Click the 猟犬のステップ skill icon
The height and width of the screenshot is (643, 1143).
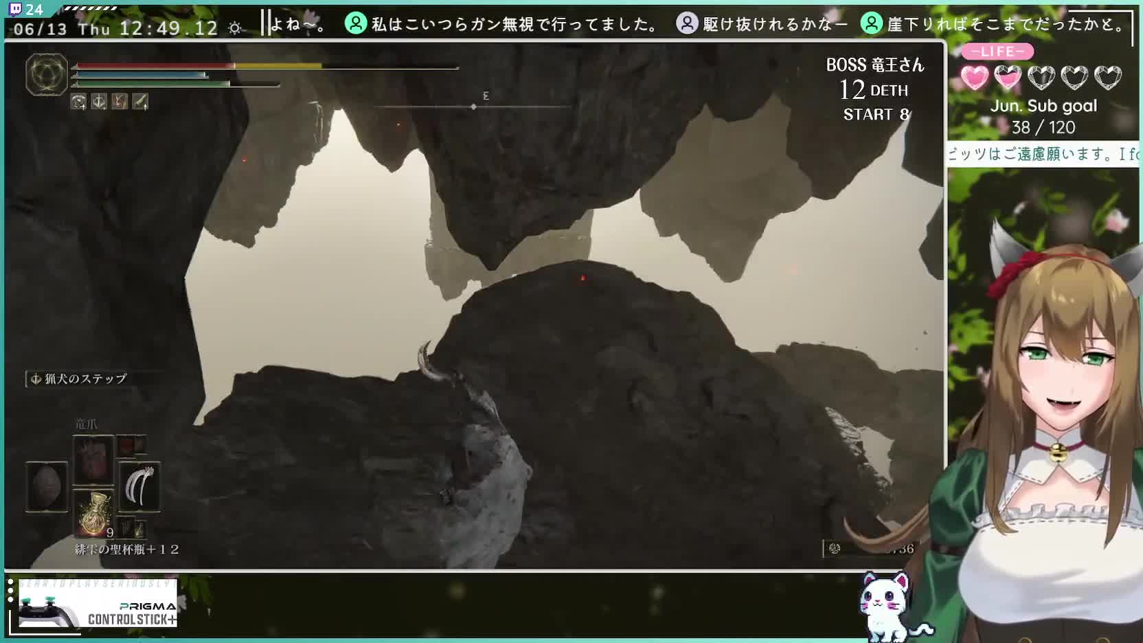[36, 379]
